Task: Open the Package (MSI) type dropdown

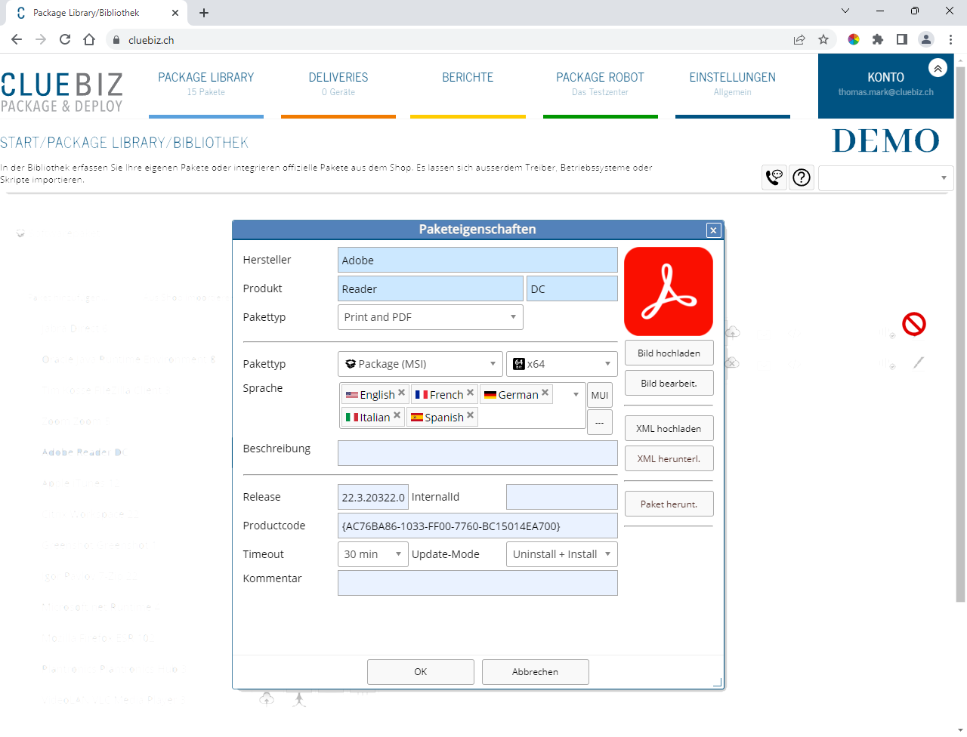Action: coord(420,364)
